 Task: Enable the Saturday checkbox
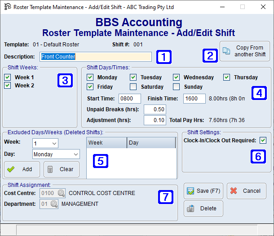(x=133, y=87)
